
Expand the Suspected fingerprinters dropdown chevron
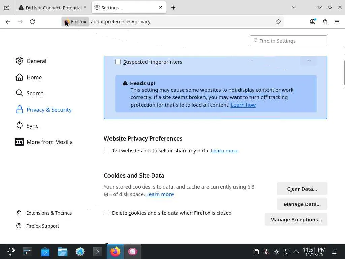[x=309, y=61]
